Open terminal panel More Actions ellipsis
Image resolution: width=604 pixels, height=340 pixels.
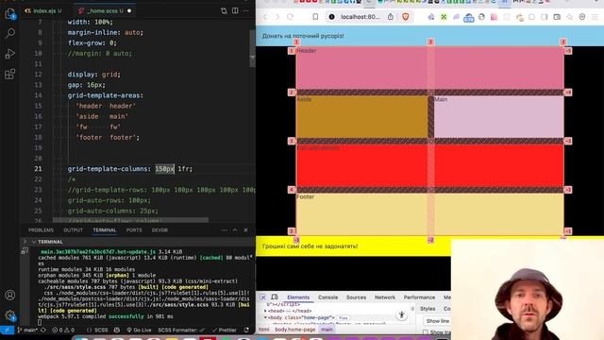225,230
